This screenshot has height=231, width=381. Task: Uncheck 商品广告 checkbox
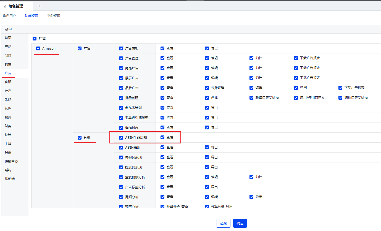[x=121, y=68]
